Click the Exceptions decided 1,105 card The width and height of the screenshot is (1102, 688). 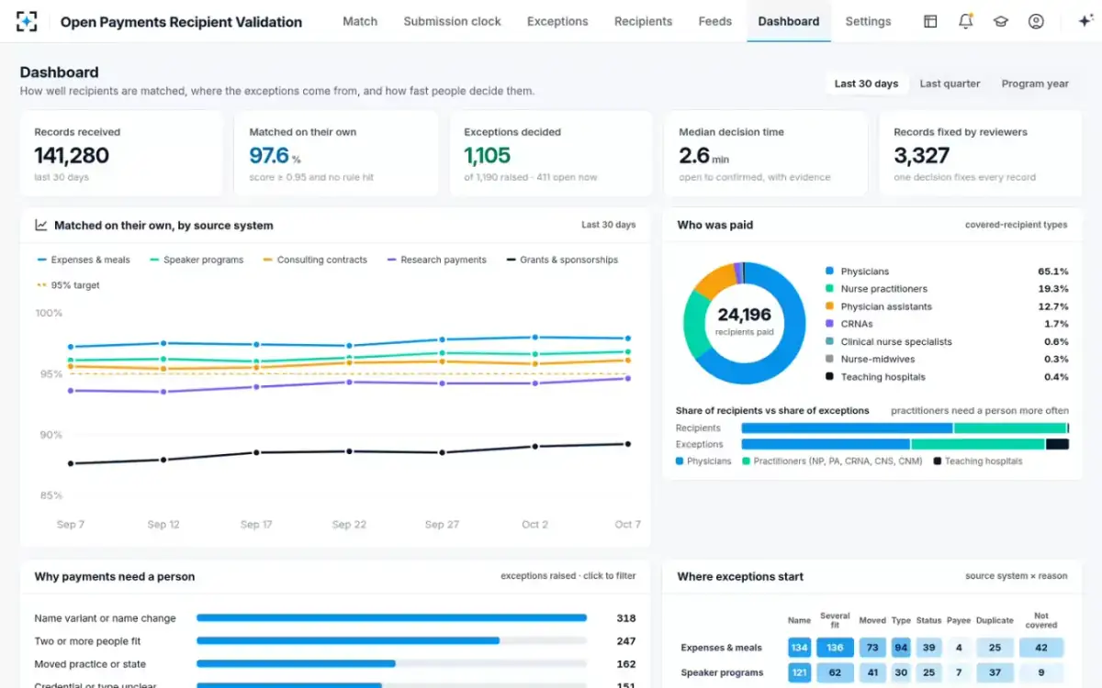(551, 154)
